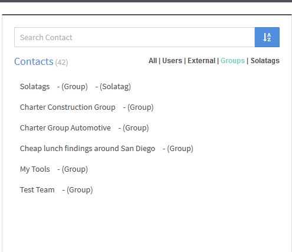Open the Test Team group
This screenshot has width=292, height=252.
point(37,190)
